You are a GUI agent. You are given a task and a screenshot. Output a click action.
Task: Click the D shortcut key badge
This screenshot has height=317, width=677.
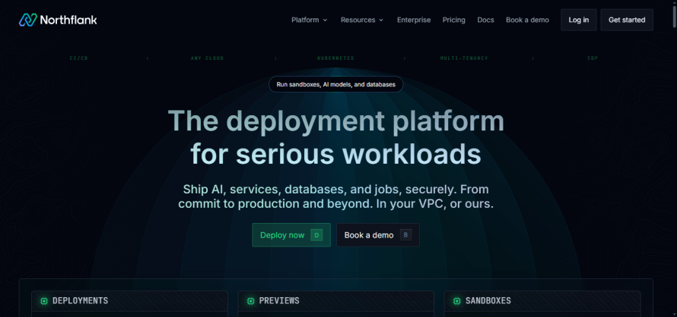tap(316, 235)
